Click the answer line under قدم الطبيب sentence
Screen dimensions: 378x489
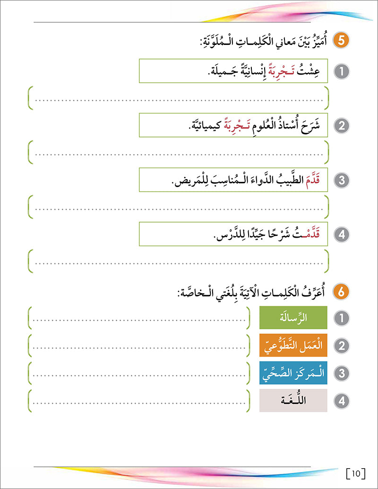178,207
